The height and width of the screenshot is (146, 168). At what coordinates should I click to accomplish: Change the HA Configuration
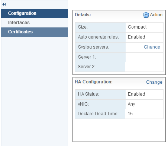154,82
